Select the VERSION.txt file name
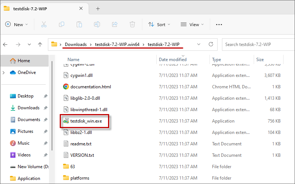The height and width of the screenshot is (184, 295). pos(82,155)
